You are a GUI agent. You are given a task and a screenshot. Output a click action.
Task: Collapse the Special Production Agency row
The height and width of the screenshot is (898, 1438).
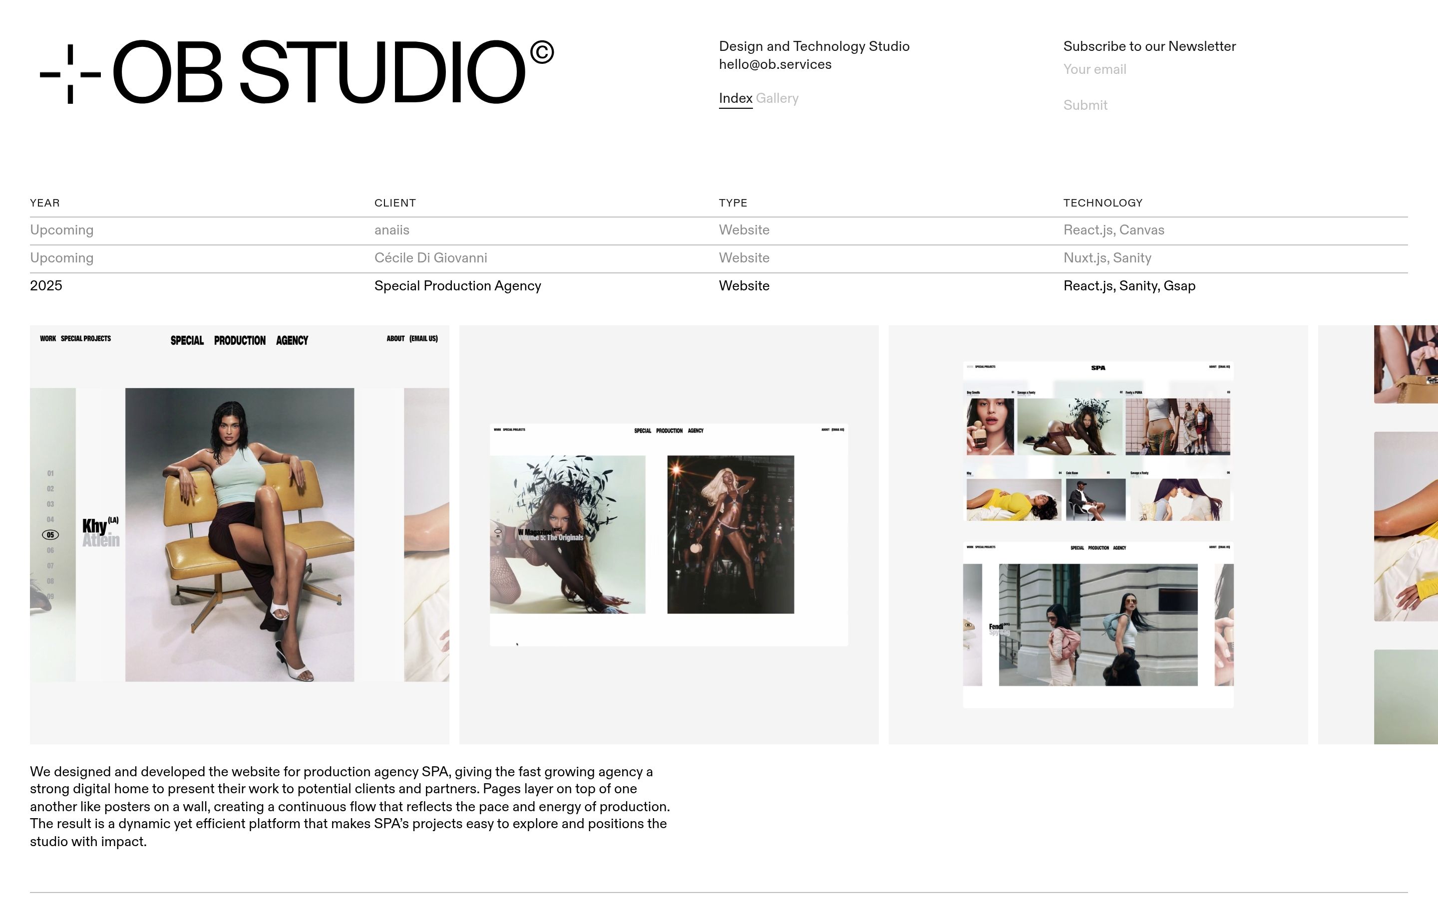coord(457,286)
